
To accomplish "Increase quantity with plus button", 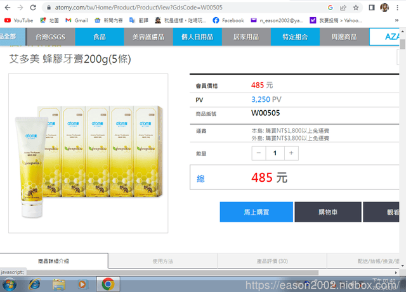I will [x=291, y=153].
